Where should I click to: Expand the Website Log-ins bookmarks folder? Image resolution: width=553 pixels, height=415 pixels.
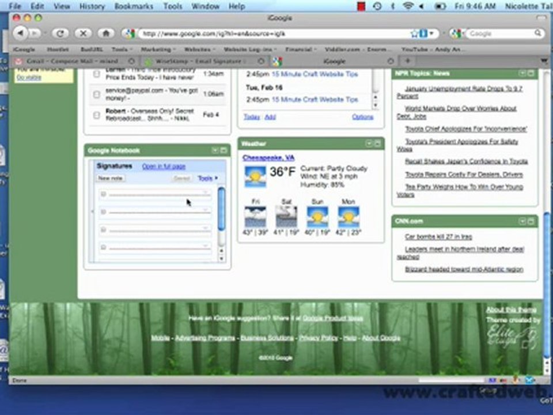(249, 50)
